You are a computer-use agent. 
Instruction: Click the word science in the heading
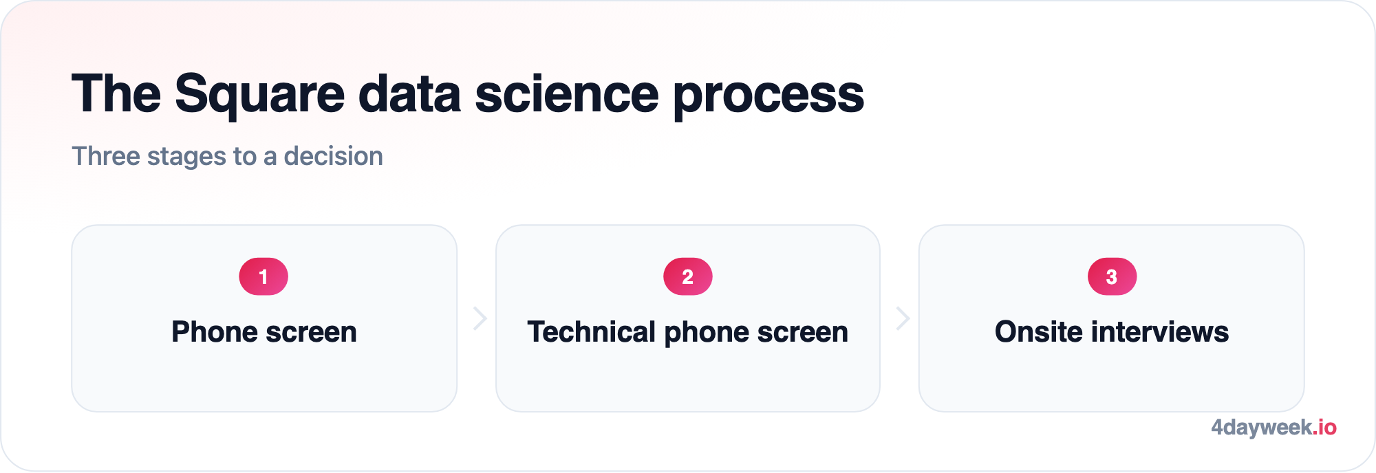[567, 93]
